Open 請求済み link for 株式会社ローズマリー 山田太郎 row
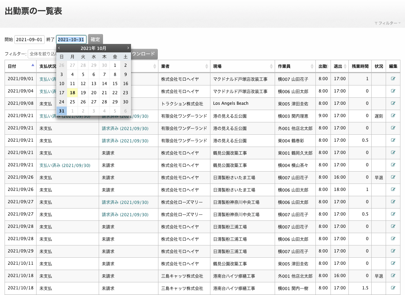This screenshot has width=405, height=295. click(x=125, y=202)
